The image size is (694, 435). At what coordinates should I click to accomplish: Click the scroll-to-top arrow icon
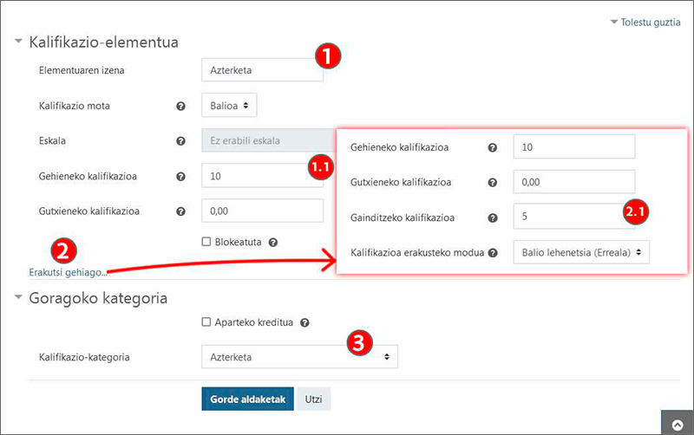677,422
